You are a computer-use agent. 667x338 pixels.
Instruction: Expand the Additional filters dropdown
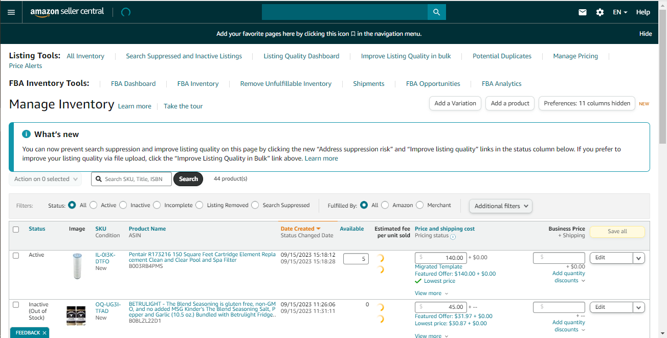click(x=501, y=206)
